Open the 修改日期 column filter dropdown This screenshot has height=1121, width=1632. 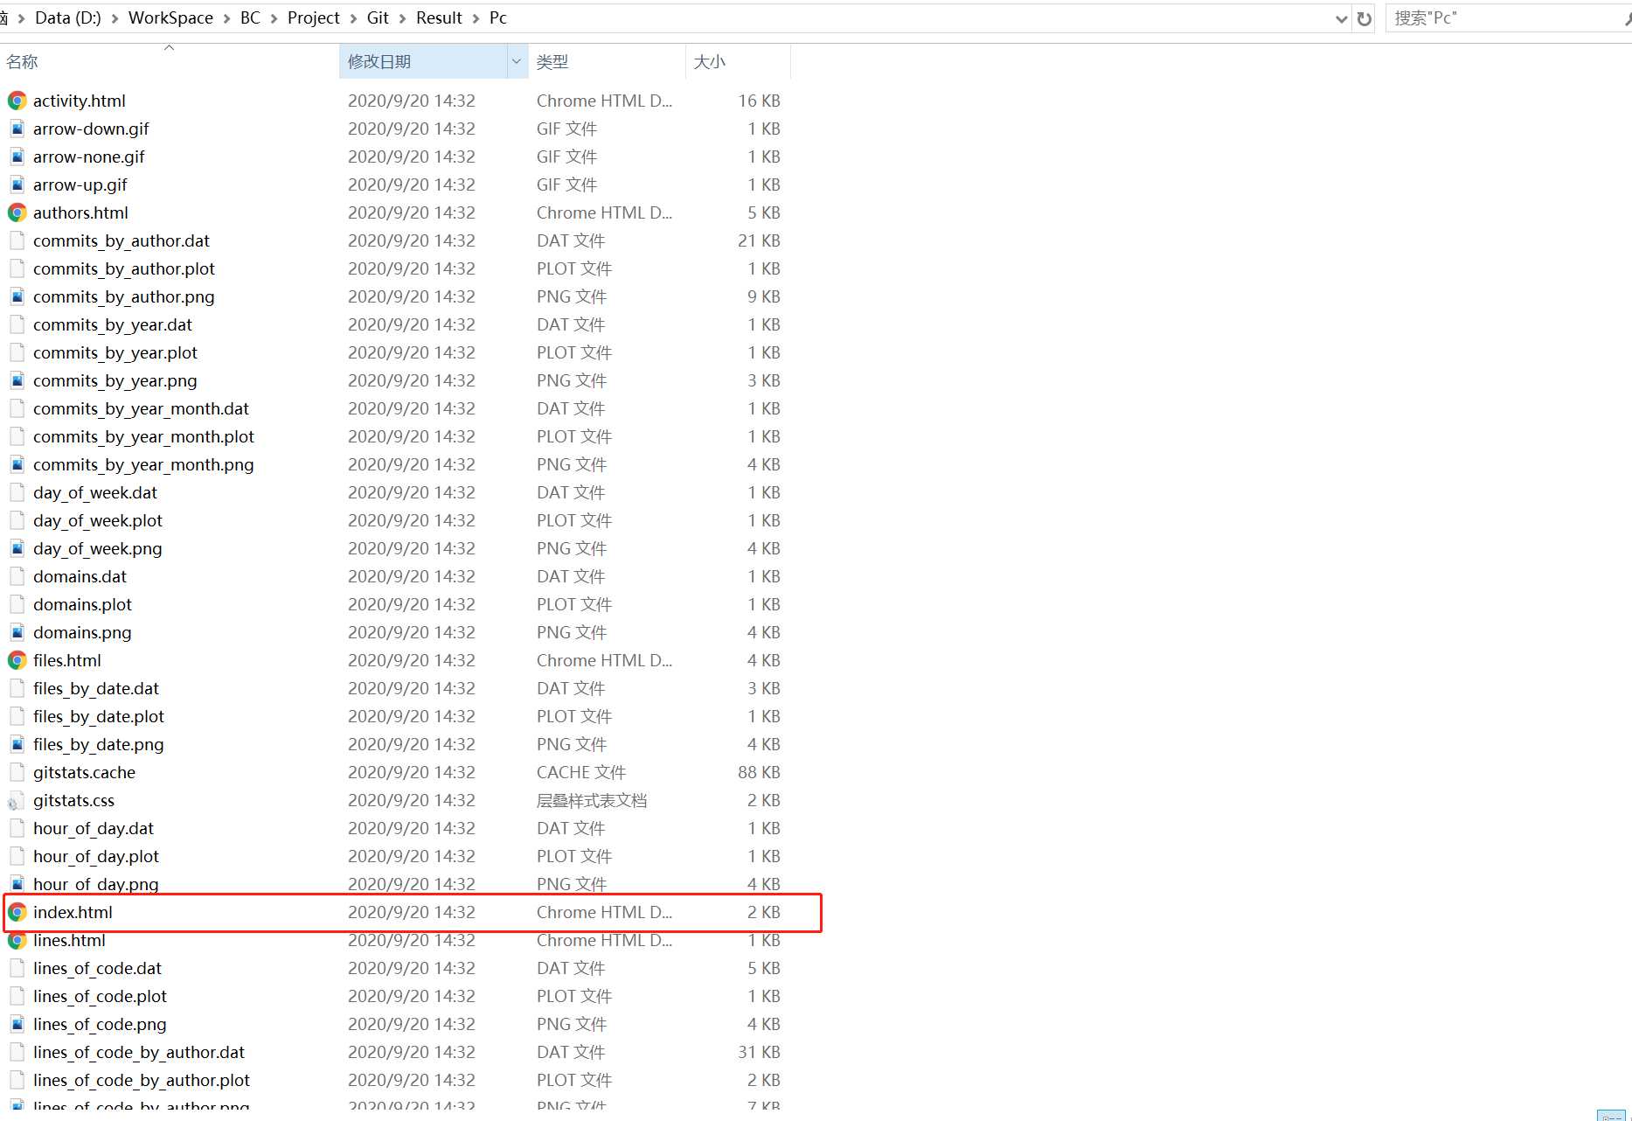(516, 61)
